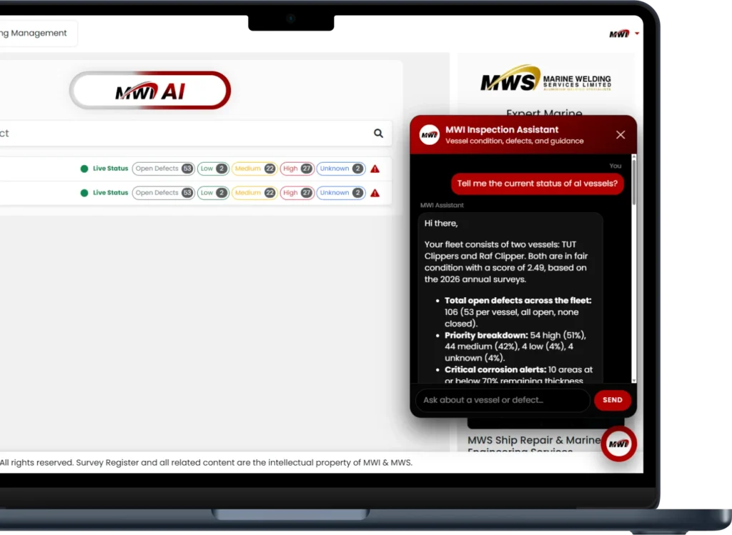Close the MWI Inspection Assistant chat
This screenshot has width=732, height=535.
click(x=620, y=134)
